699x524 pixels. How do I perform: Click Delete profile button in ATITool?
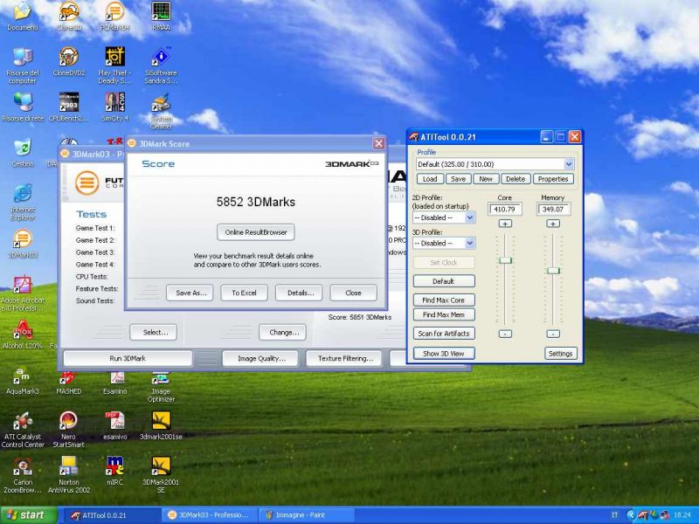click(x=516, y=179)
